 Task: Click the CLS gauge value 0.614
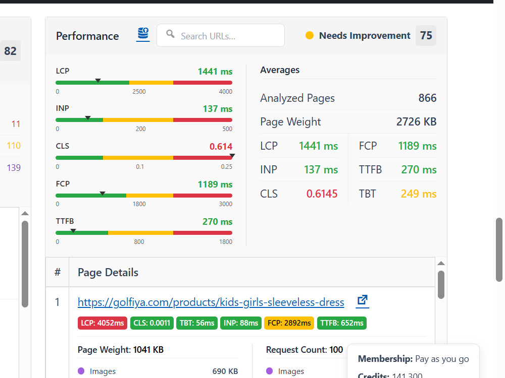[x=221, y=147]
